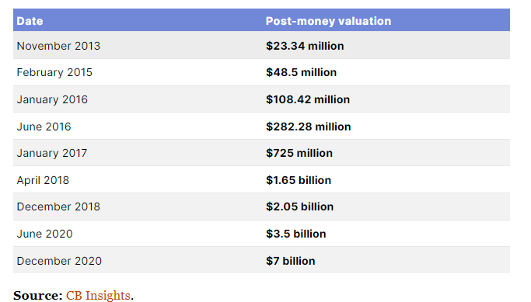Click the $2.05 billion valuation

click(299, 207)
